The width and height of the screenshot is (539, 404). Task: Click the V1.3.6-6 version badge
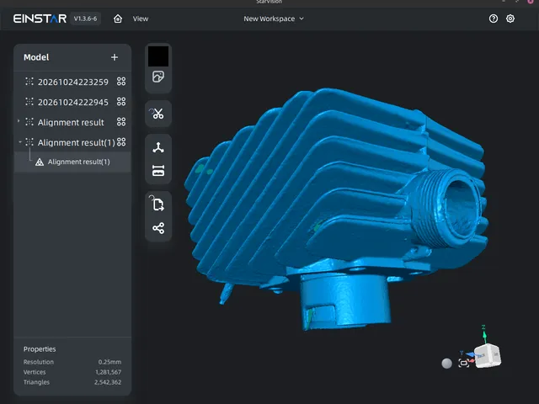[x=85, y=19]
